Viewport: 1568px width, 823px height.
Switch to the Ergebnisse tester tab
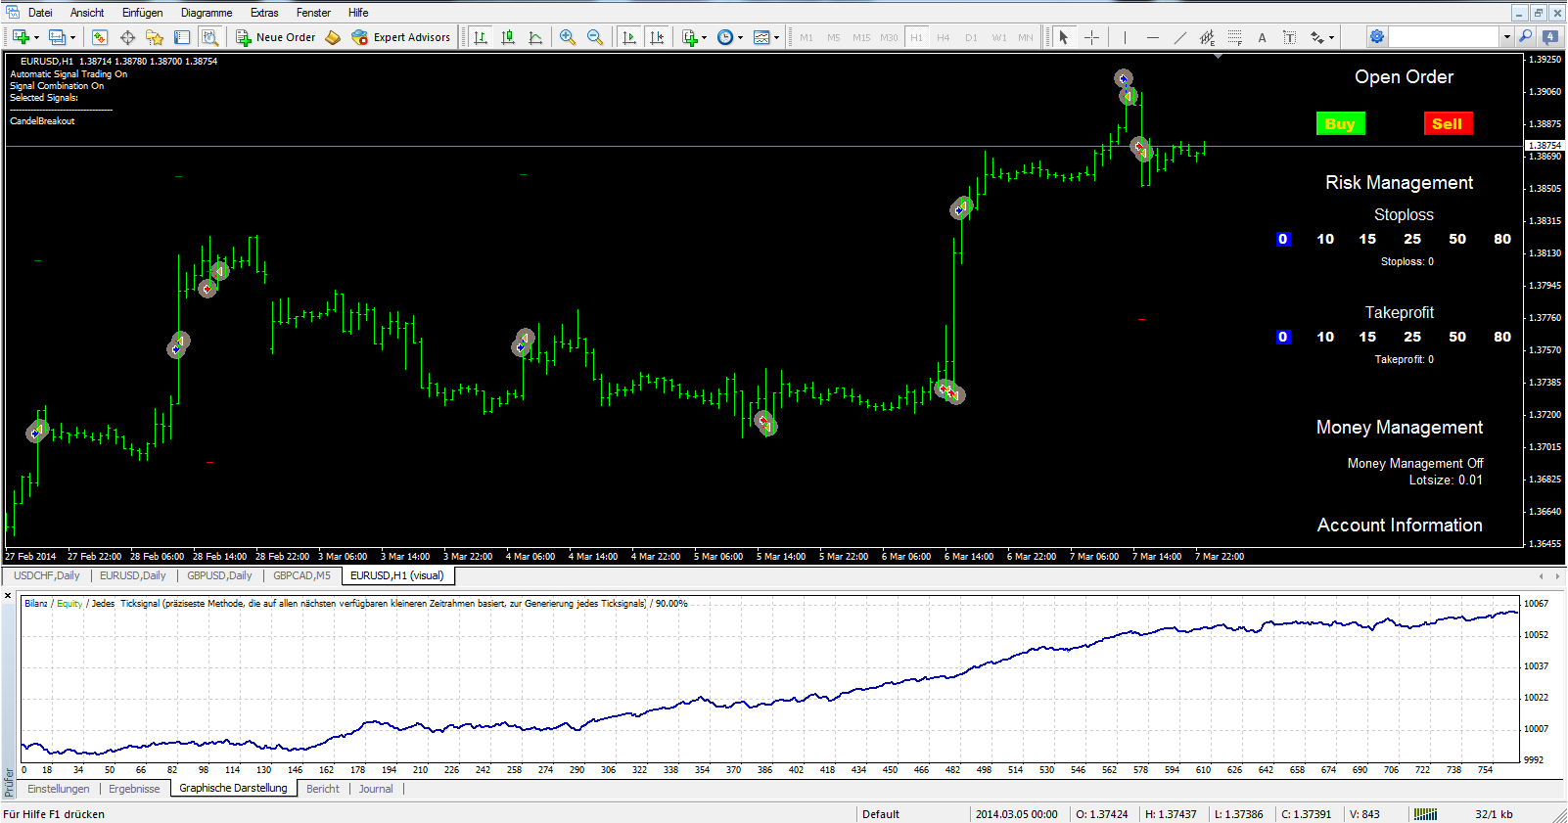[x=134, y=789]
